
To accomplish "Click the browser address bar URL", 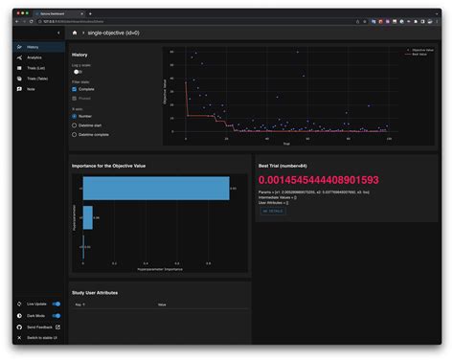I will coord(74,21).
